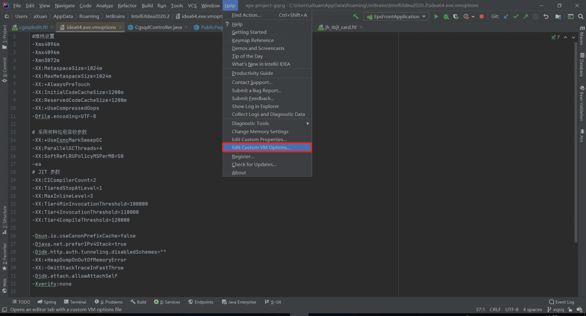Open the Problems tool window
The image size is (586, 316).
109,302
